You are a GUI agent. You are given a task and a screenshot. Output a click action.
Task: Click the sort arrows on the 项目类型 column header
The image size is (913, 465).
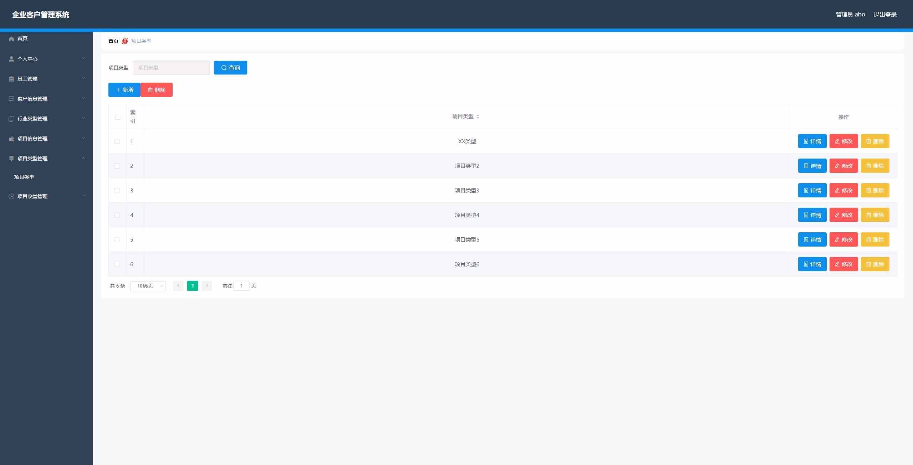(x=478, y=117)
